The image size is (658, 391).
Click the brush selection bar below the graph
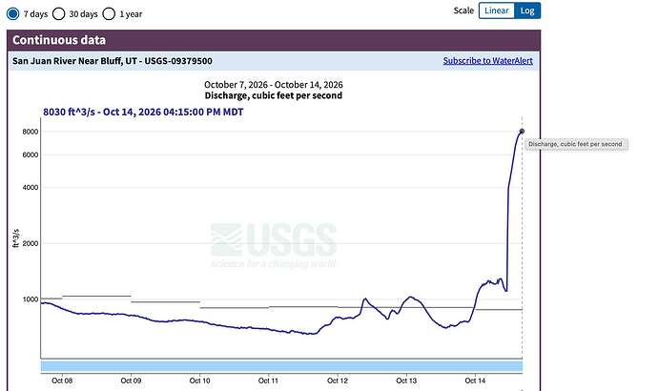(281, 366)
